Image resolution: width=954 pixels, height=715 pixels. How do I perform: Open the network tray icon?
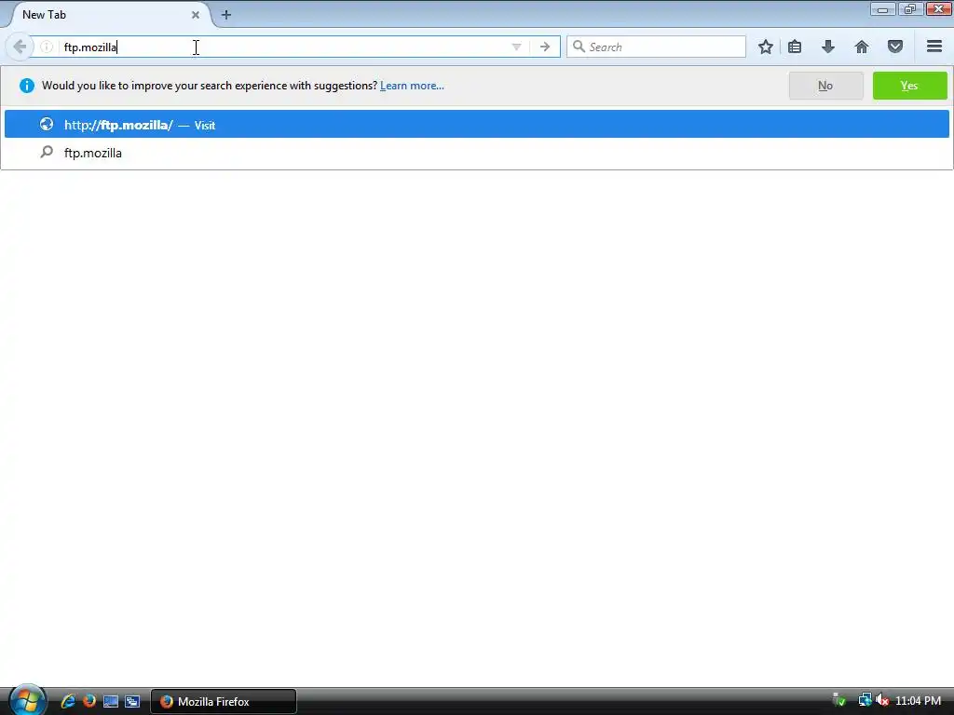click(865, 700)
